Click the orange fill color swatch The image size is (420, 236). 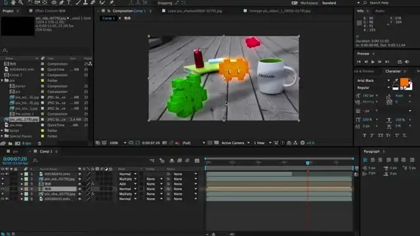coord(404,82)
